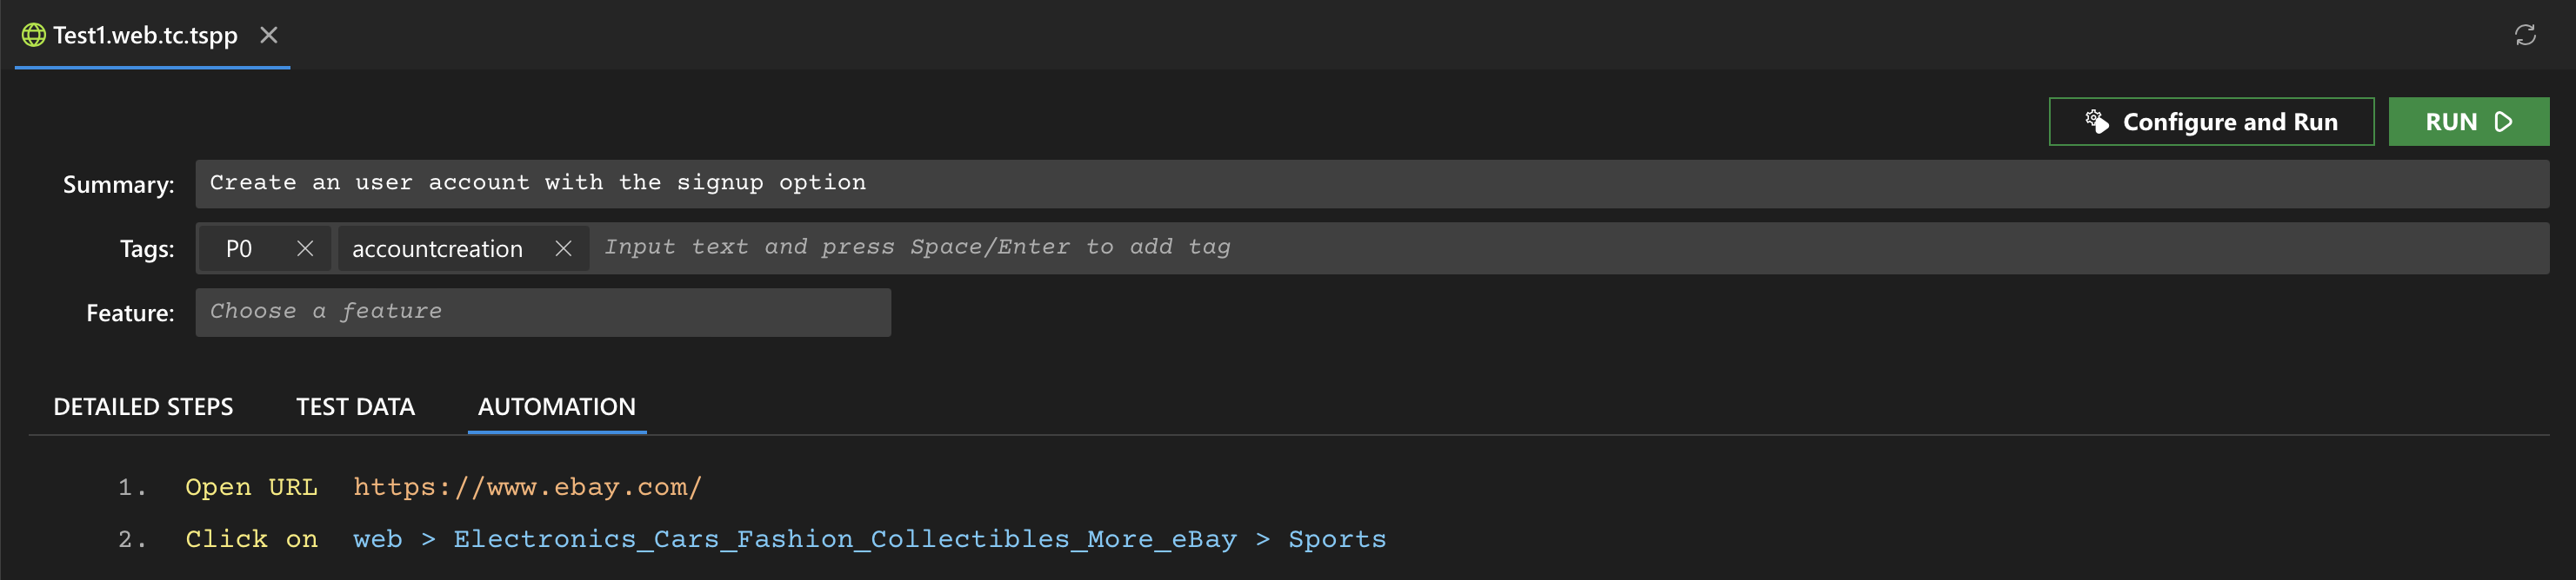Select the AUTOMATION tab
The image size is (2576, 580).
(556, 407)
